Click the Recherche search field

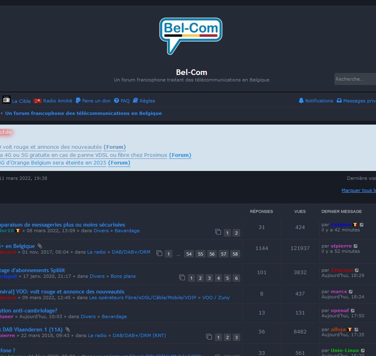(x=355, y=79)
